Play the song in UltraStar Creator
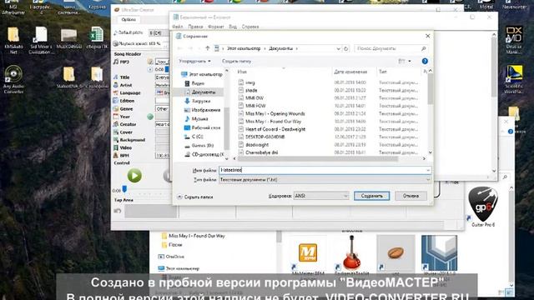Viewport: 534px width, 300px height. pos(134,176)
